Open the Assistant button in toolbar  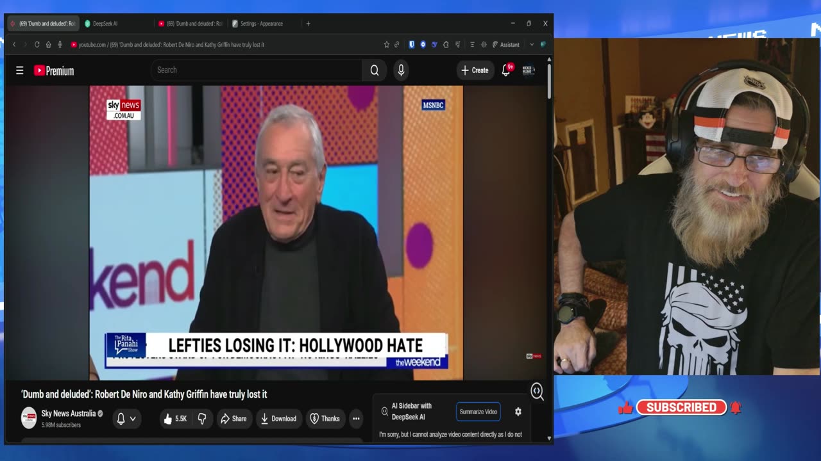point(506,45)
